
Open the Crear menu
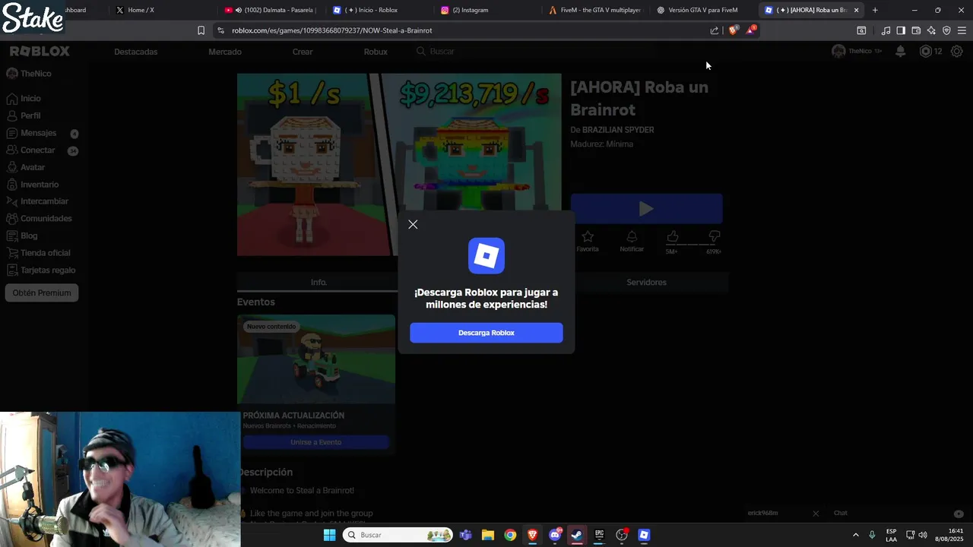coord(303,52)
